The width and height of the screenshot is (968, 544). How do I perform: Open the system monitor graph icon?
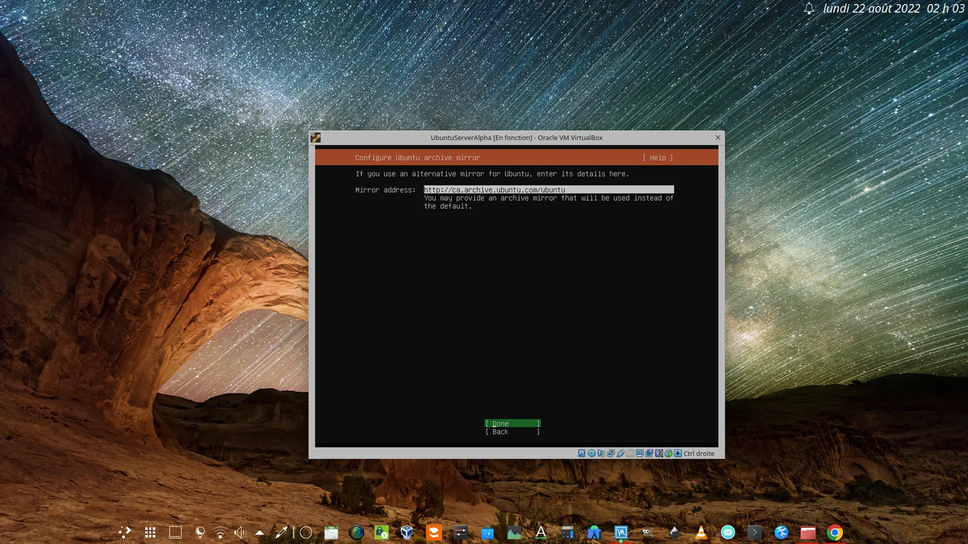(x=514, y=533)
